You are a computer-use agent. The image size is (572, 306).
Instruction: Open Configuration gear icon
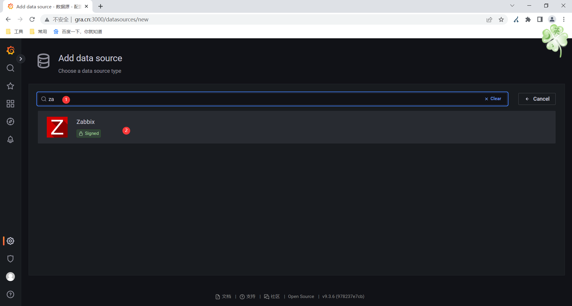(x=10, y=241)
